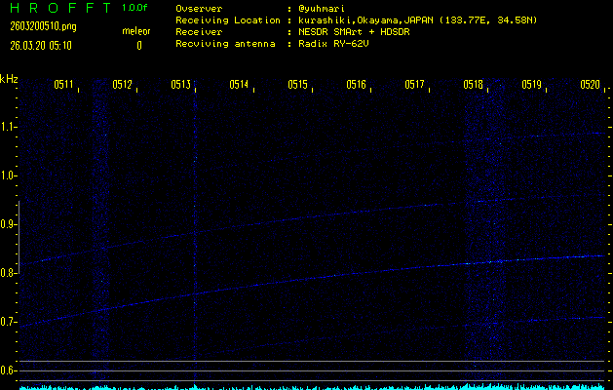
Task: Select the 0516 time marker
Action: (356, 85)
